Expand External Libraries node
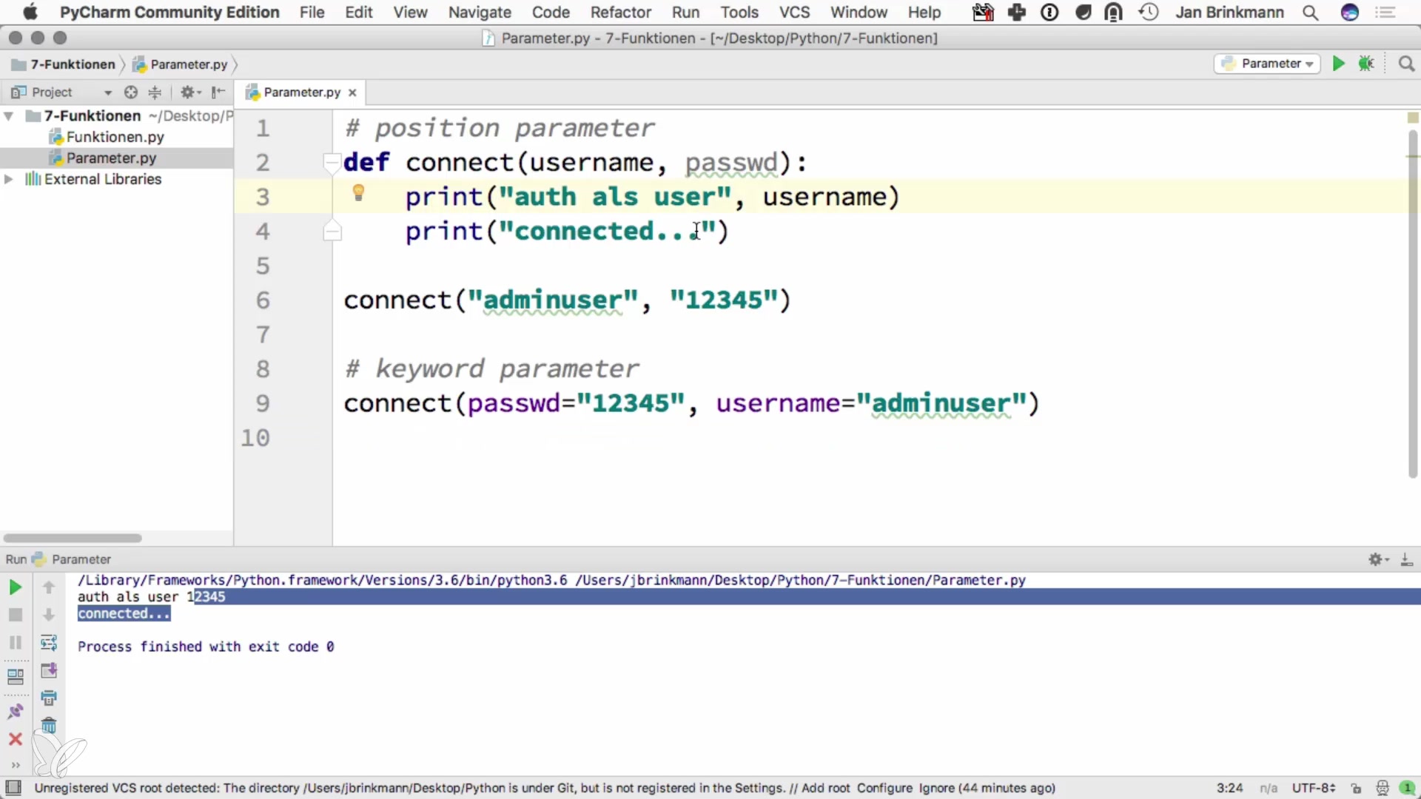1421x799 pixels. pos(9,179)
